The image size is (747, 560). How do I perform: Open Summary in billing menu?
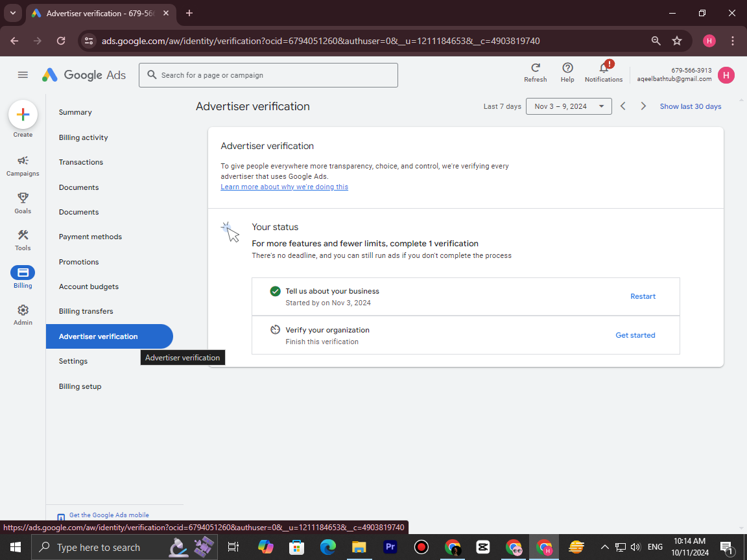coord(75,112)
